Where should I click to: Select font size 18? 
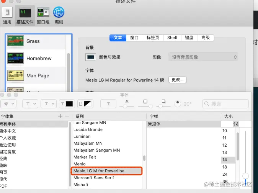pyautogui.click(x=228, y=167)
